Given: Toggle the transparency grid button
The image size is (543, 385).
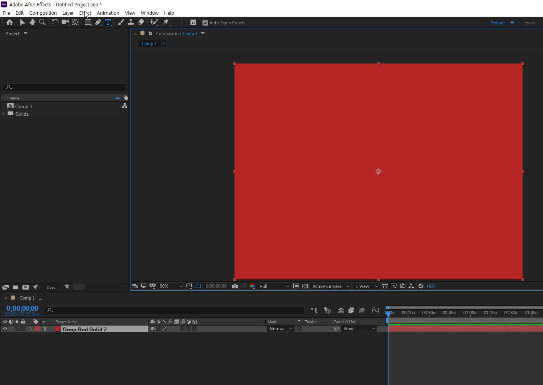Looking at the screenshot, I should pyautogui.click(x=305, y=286).
